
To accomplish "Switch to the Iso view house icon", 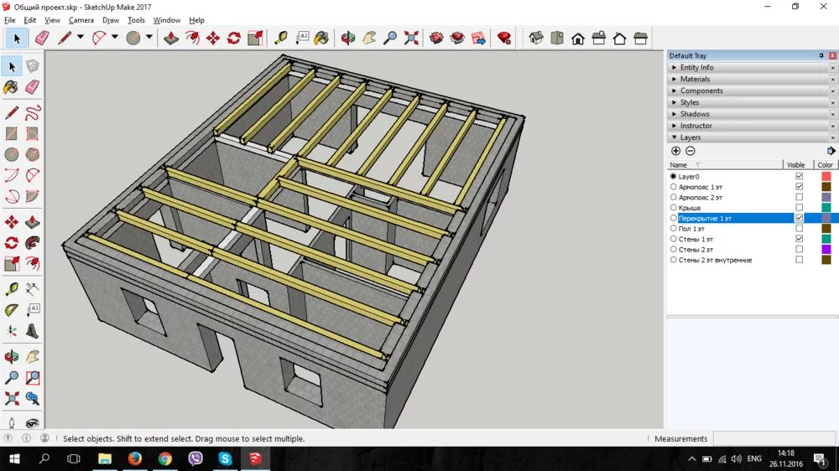I will 536,38.
